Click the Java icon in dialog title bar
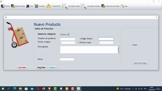 click(6, 17)
